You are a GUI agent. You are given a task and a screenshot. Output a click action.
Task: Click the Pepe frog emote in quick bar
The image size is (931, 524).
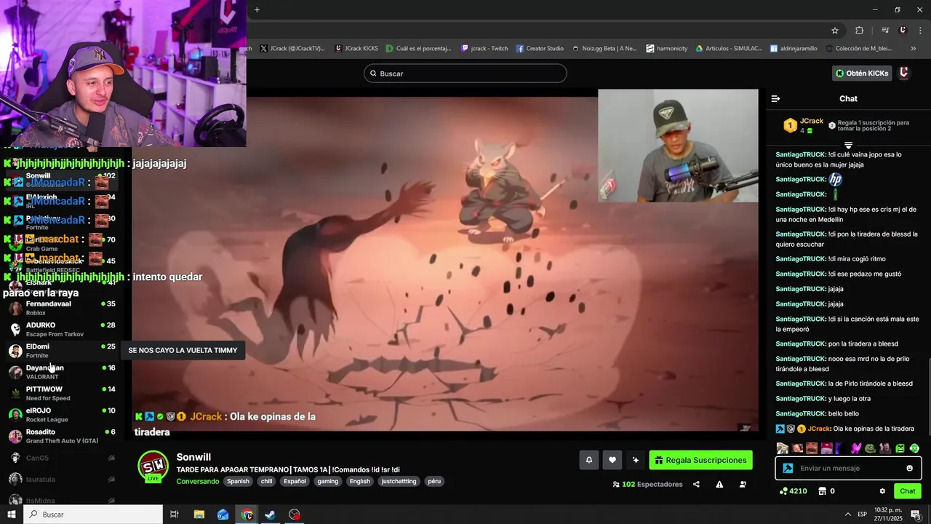pyautogui.click(x=870, y=448)
